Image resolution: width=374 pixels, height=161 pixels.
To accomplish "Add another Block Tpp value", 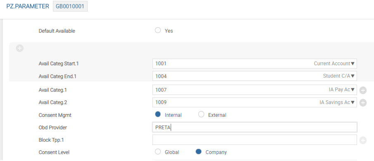I will click(x=363, y=140).
